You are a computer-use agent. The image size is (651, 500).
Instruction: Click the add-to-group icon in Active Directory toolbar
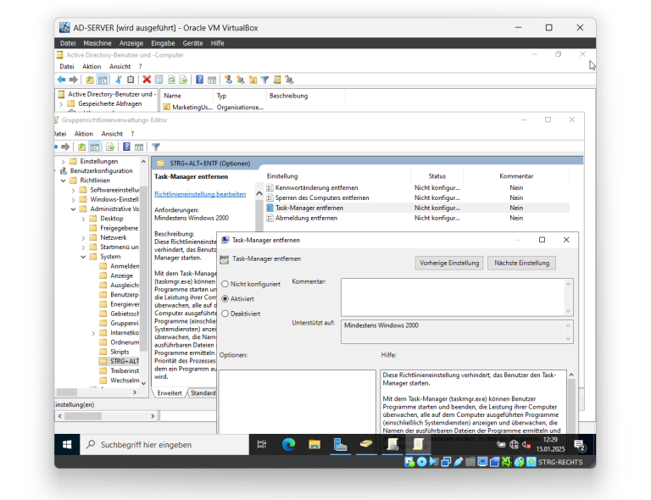tap(289, 80)
